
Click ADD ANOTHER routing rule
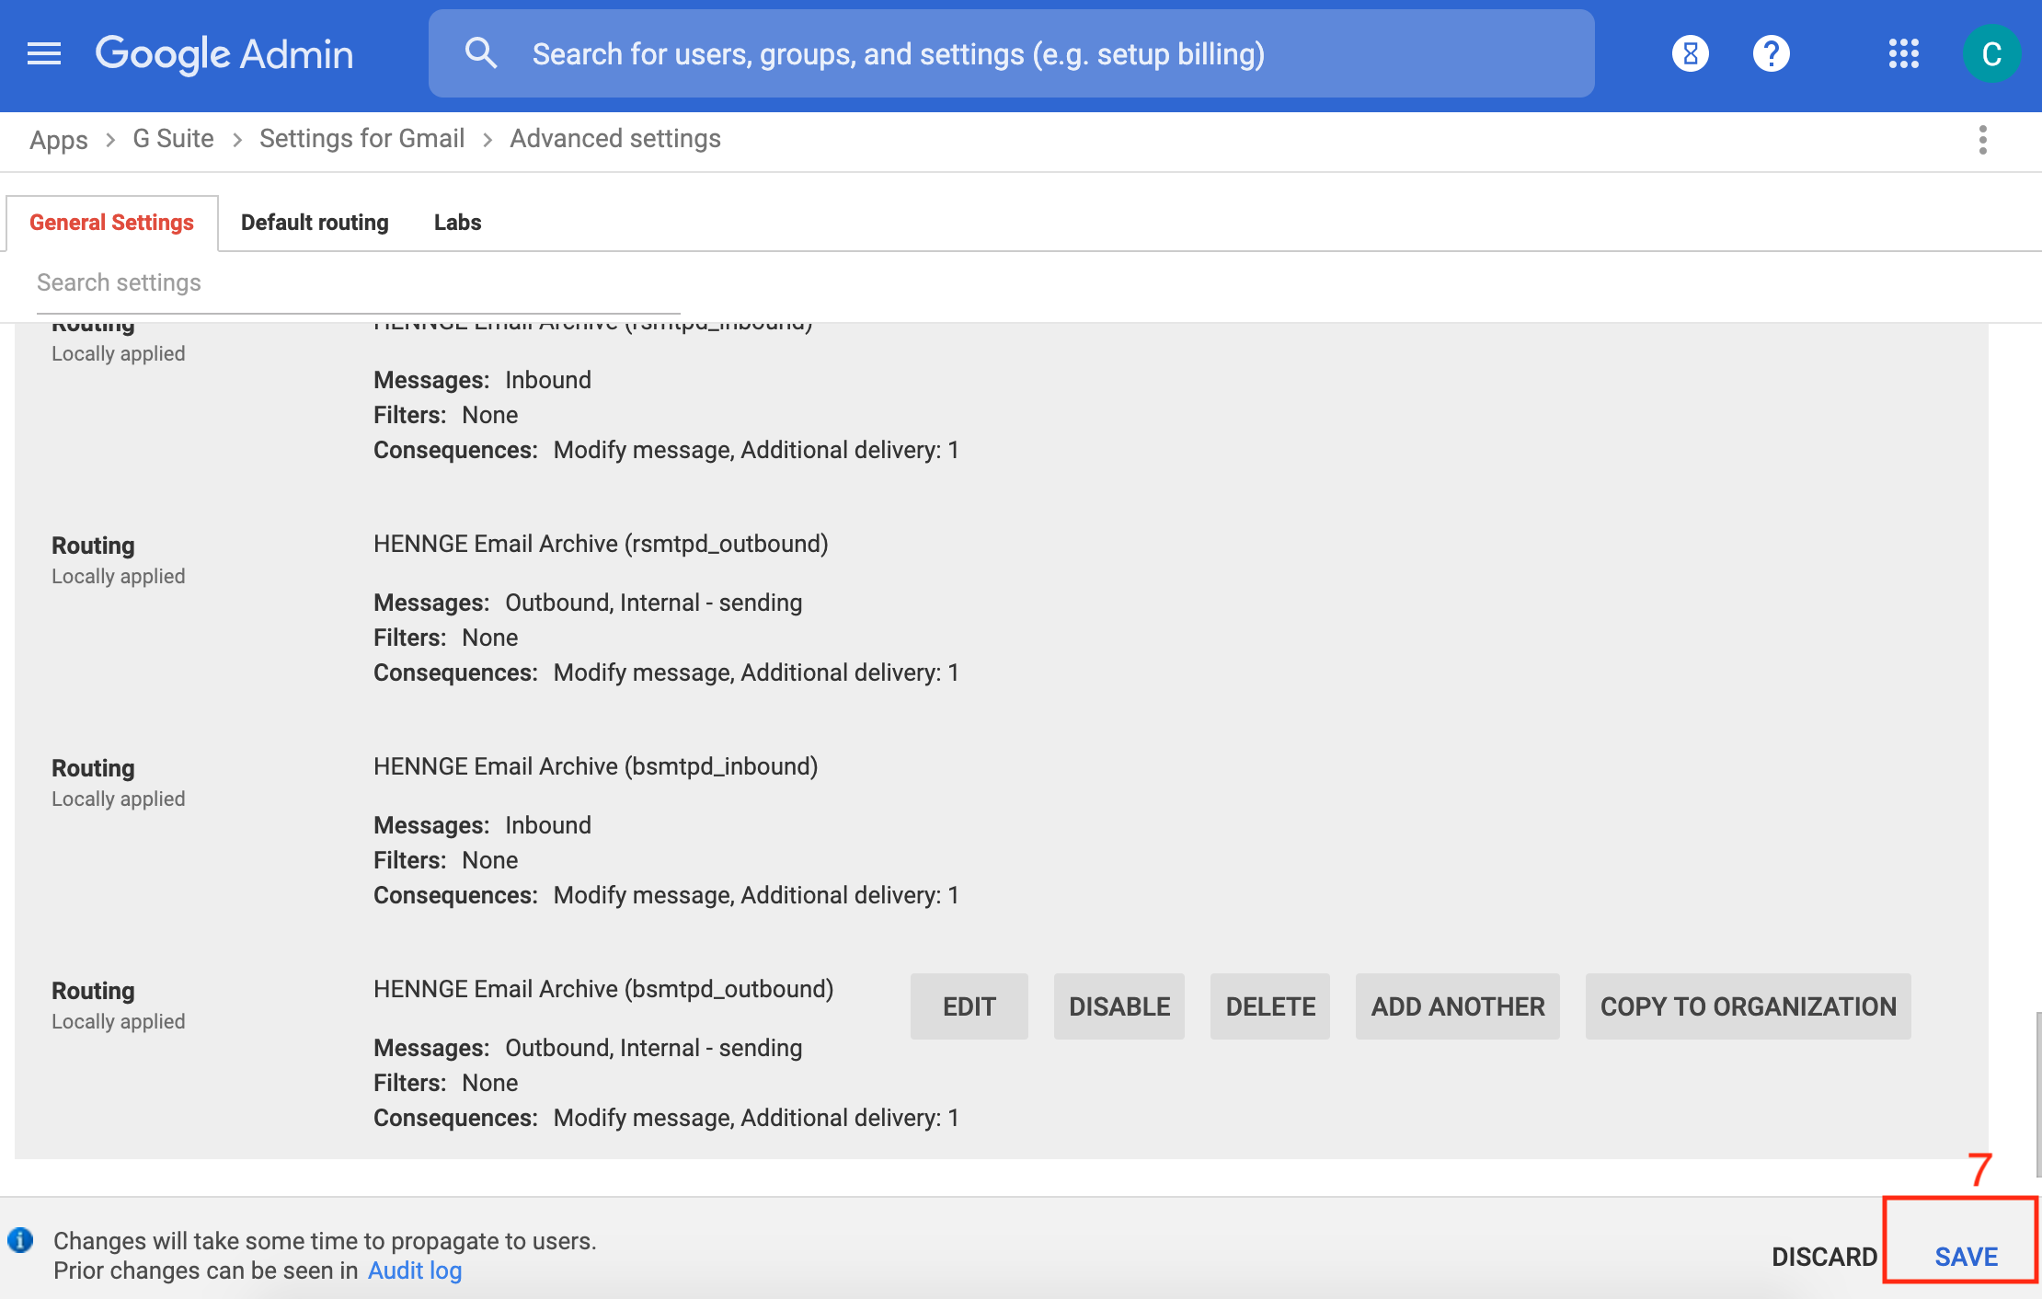pyautogui.click(x=1458, y=1006)
